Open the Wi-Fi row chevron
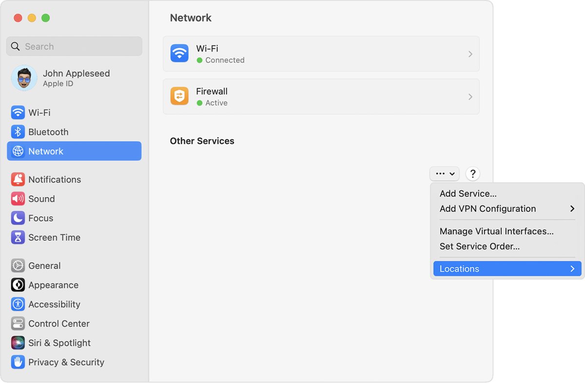The image size is (585, 383). tap(470, 54)
